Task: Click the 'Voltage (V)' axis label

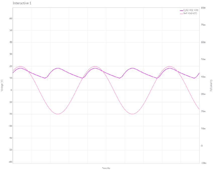Action: (2, 85)
